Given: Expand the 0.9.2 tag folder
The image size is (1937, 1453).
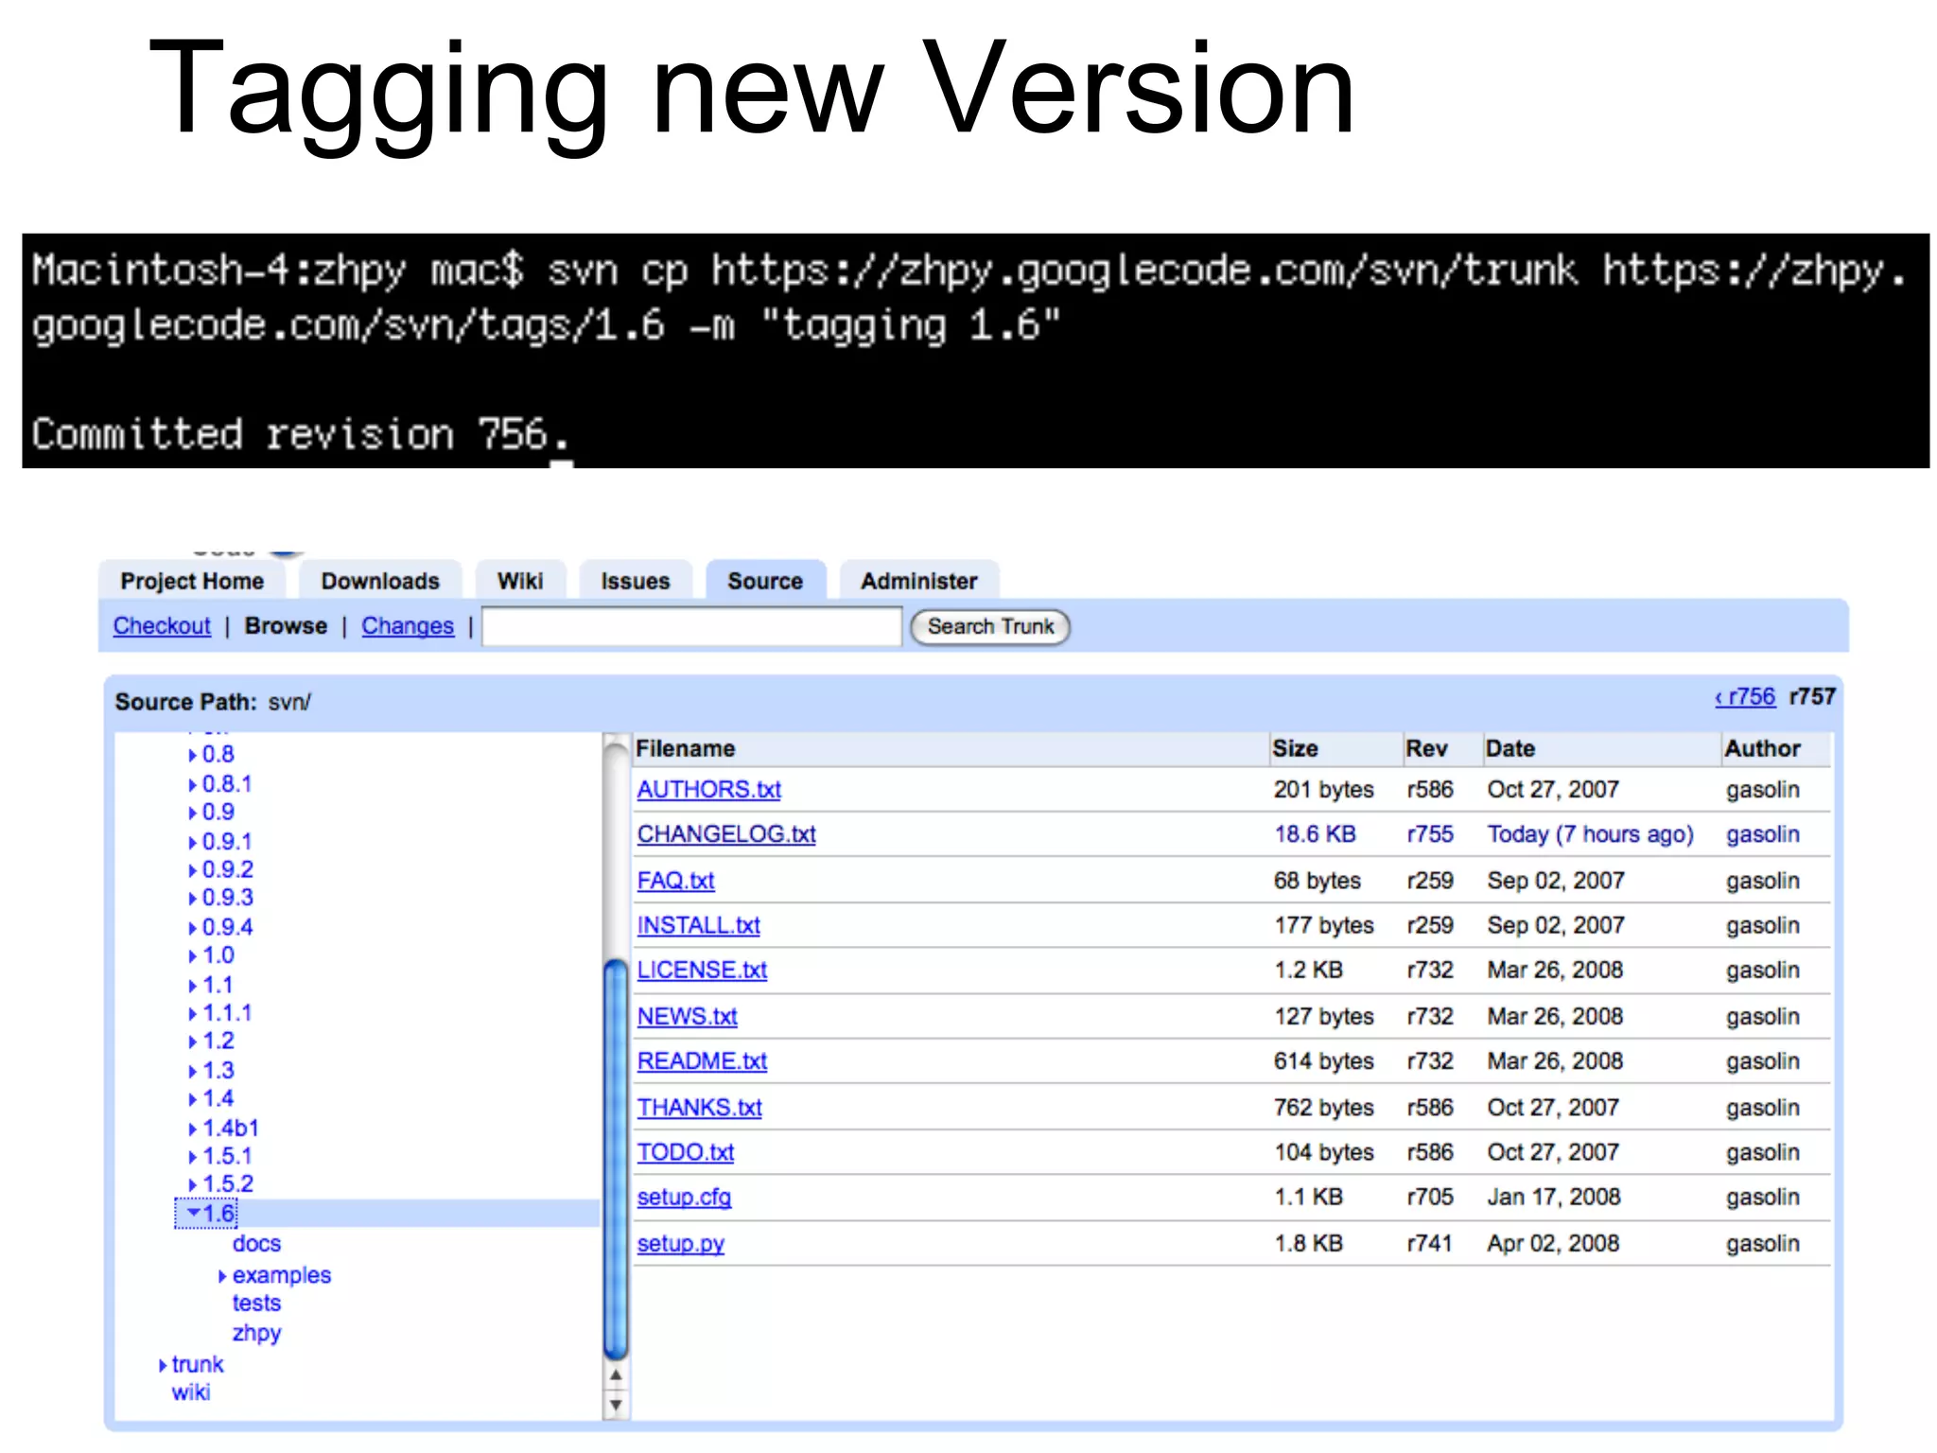Looking at the screenshot, I should click(x=193, y=870).
